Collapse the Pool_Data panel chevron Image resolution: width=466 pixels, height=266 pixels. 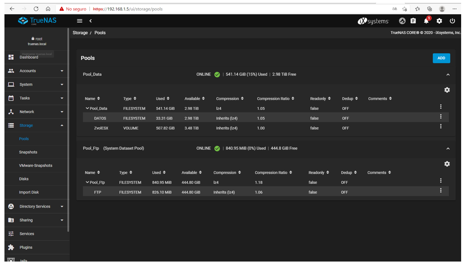pos(448,75)
